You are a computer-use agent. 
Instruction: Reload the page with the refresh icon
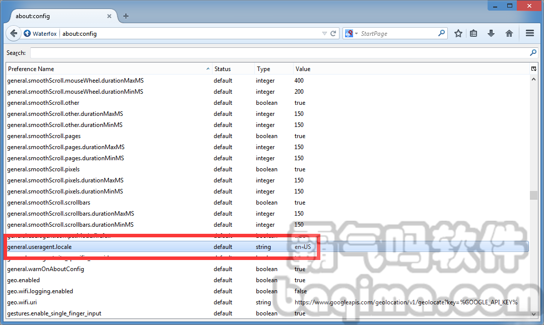pos(333,34)
